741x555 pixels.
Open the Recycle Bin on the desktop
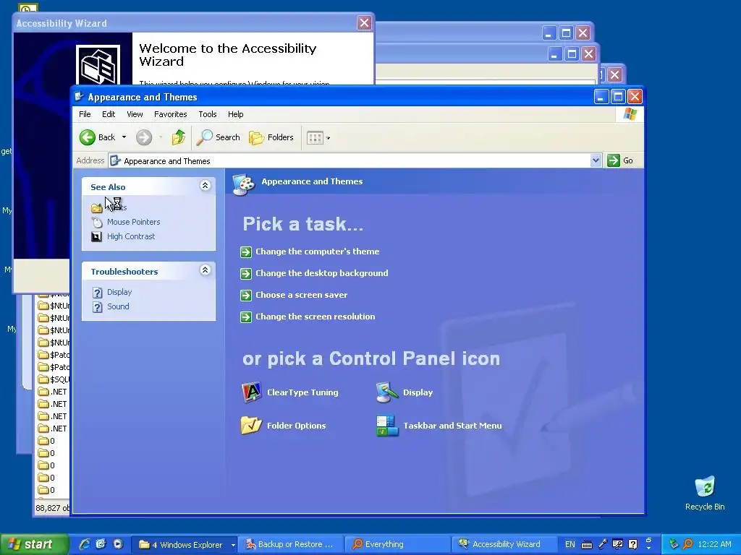pyautogui.click(x=705, y=493)
